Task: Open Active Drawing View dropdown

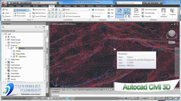Action: point(23,31)
